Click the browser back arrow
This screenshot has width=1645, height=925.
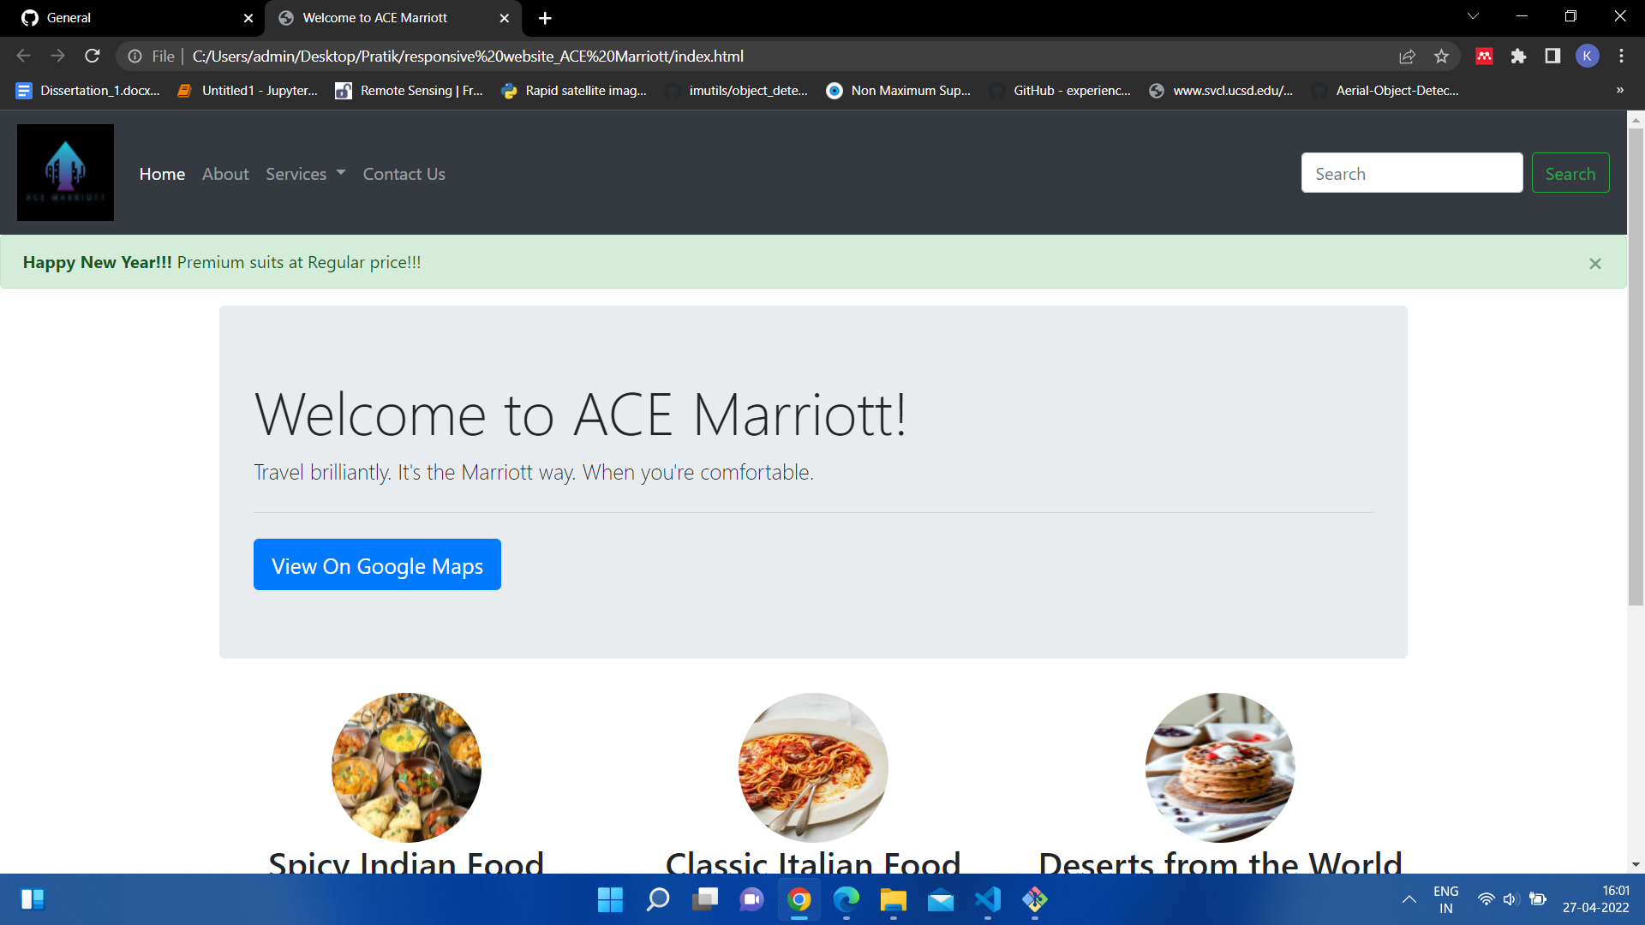point(22,56)
